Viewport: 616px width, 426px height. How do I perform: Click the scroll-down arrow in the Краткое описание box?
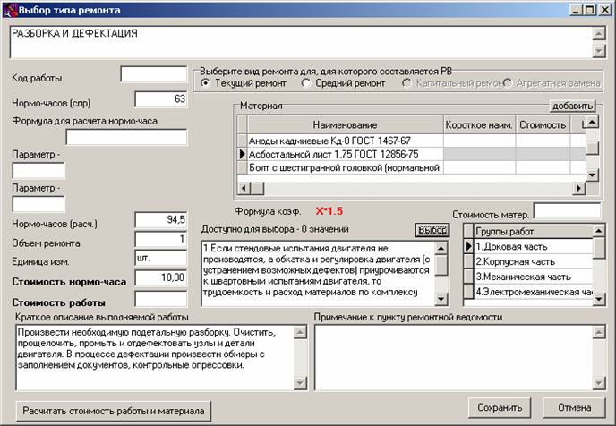[x=300, y=383]
